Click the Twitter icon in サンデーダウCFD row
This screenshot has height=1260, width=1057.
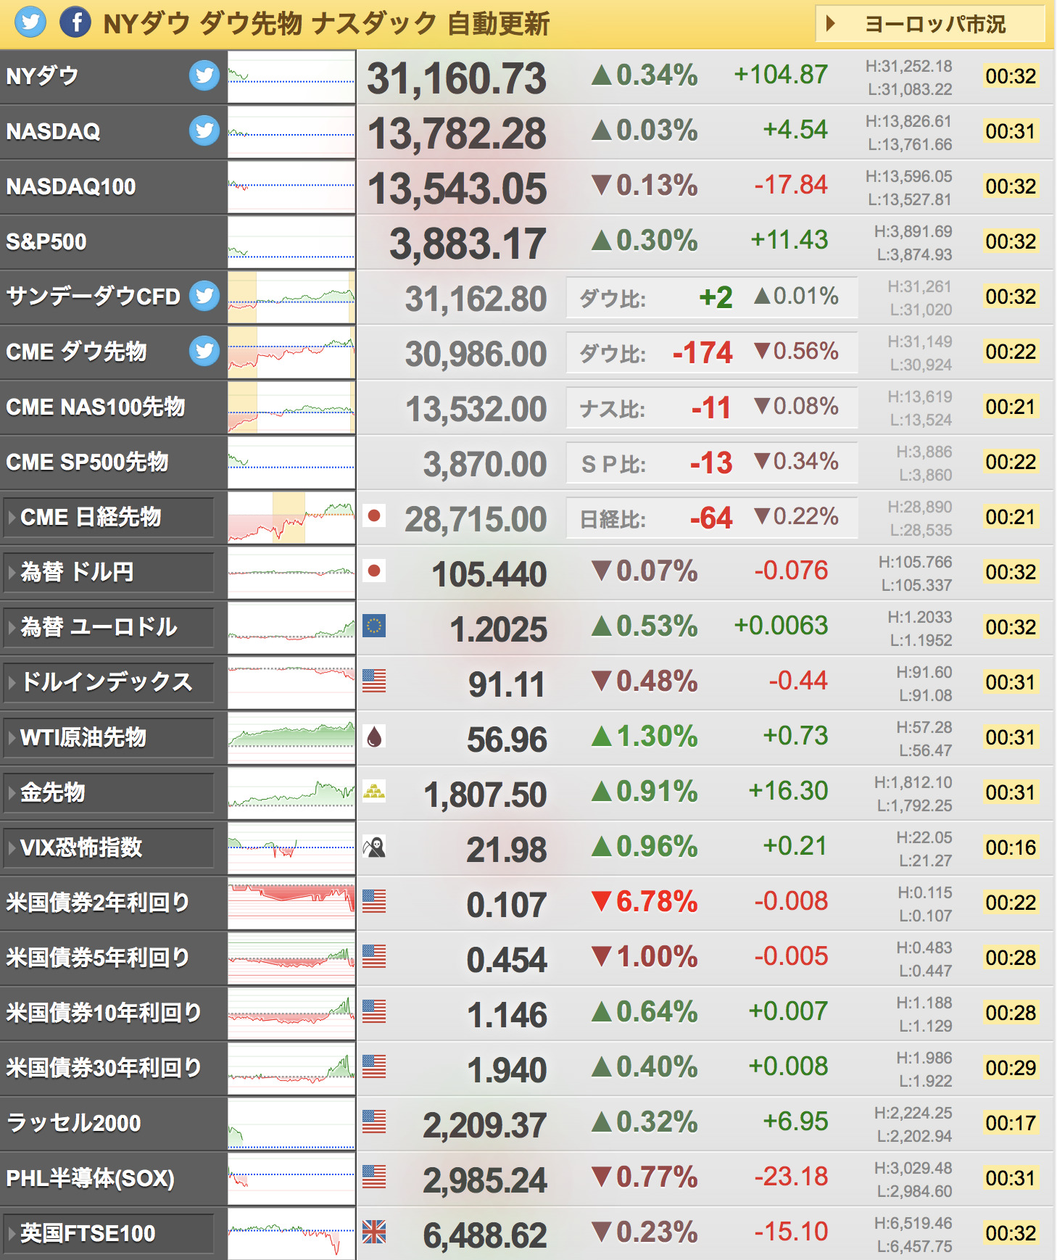(x=204, y=296)
